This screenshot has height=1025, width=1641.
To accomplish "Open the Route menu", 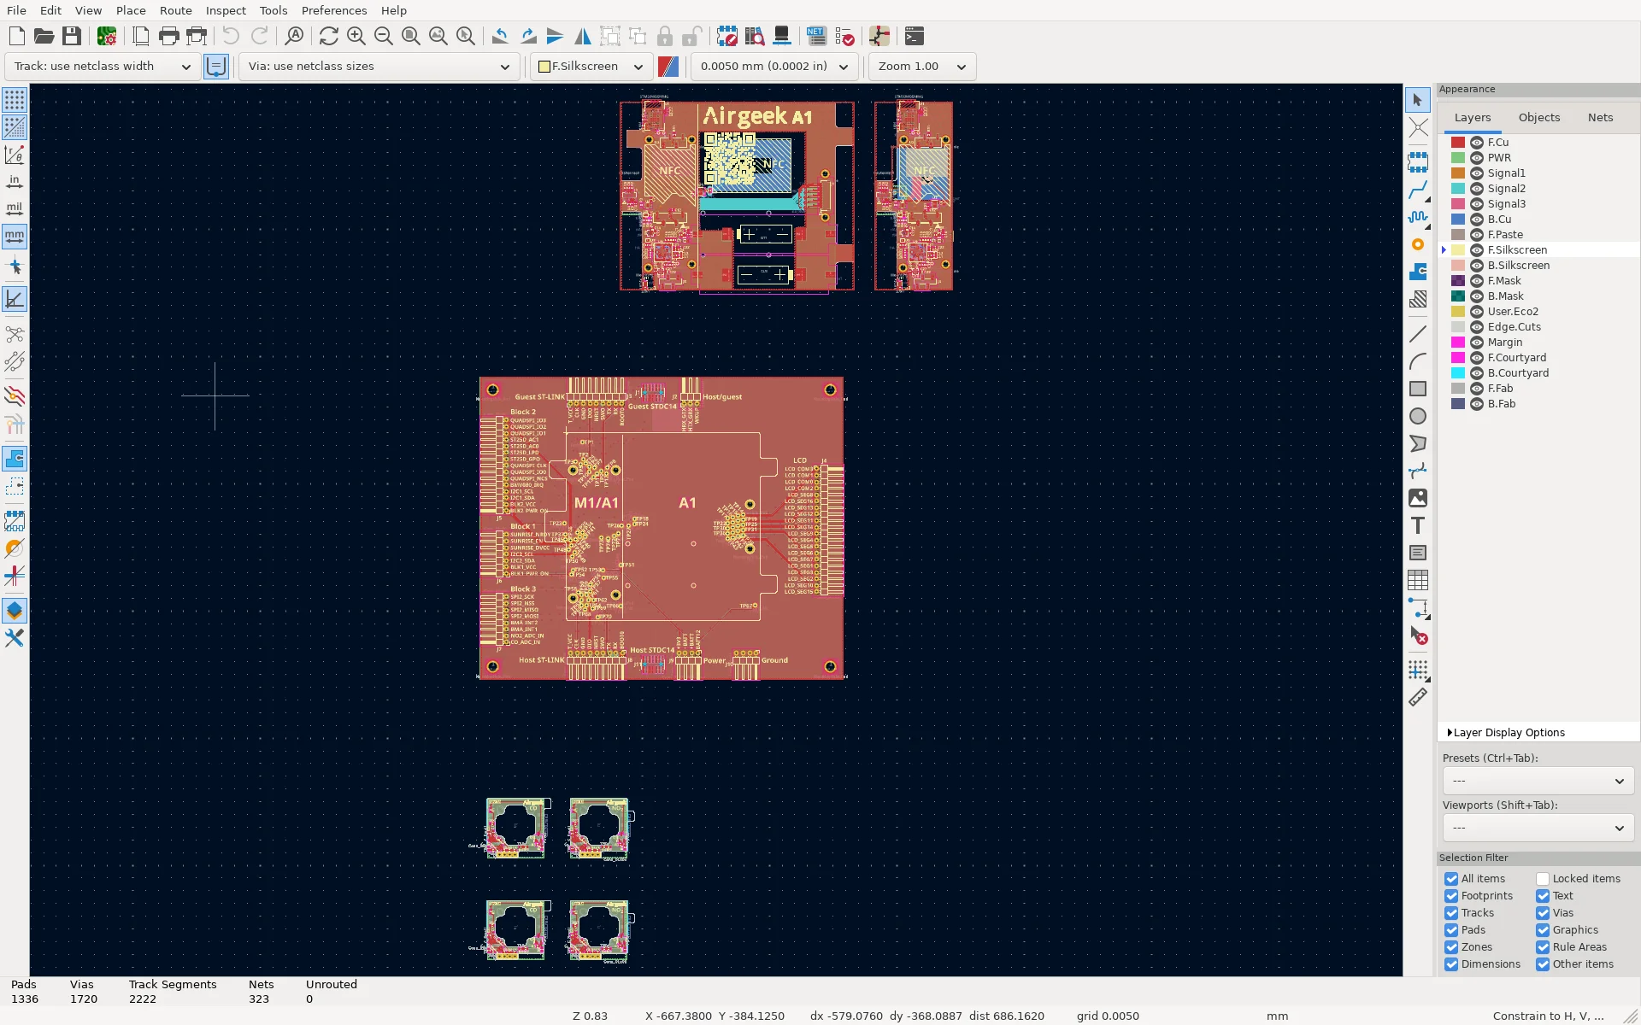I will click(176, 10).
